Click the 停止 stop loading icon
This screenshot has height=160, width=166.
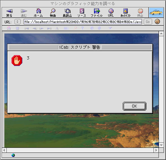(x=140, y=11)
